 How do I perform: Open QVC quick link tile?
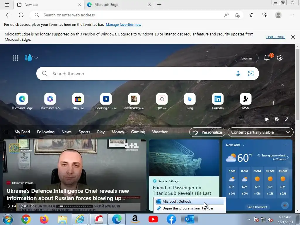click(x=162, y=102)
